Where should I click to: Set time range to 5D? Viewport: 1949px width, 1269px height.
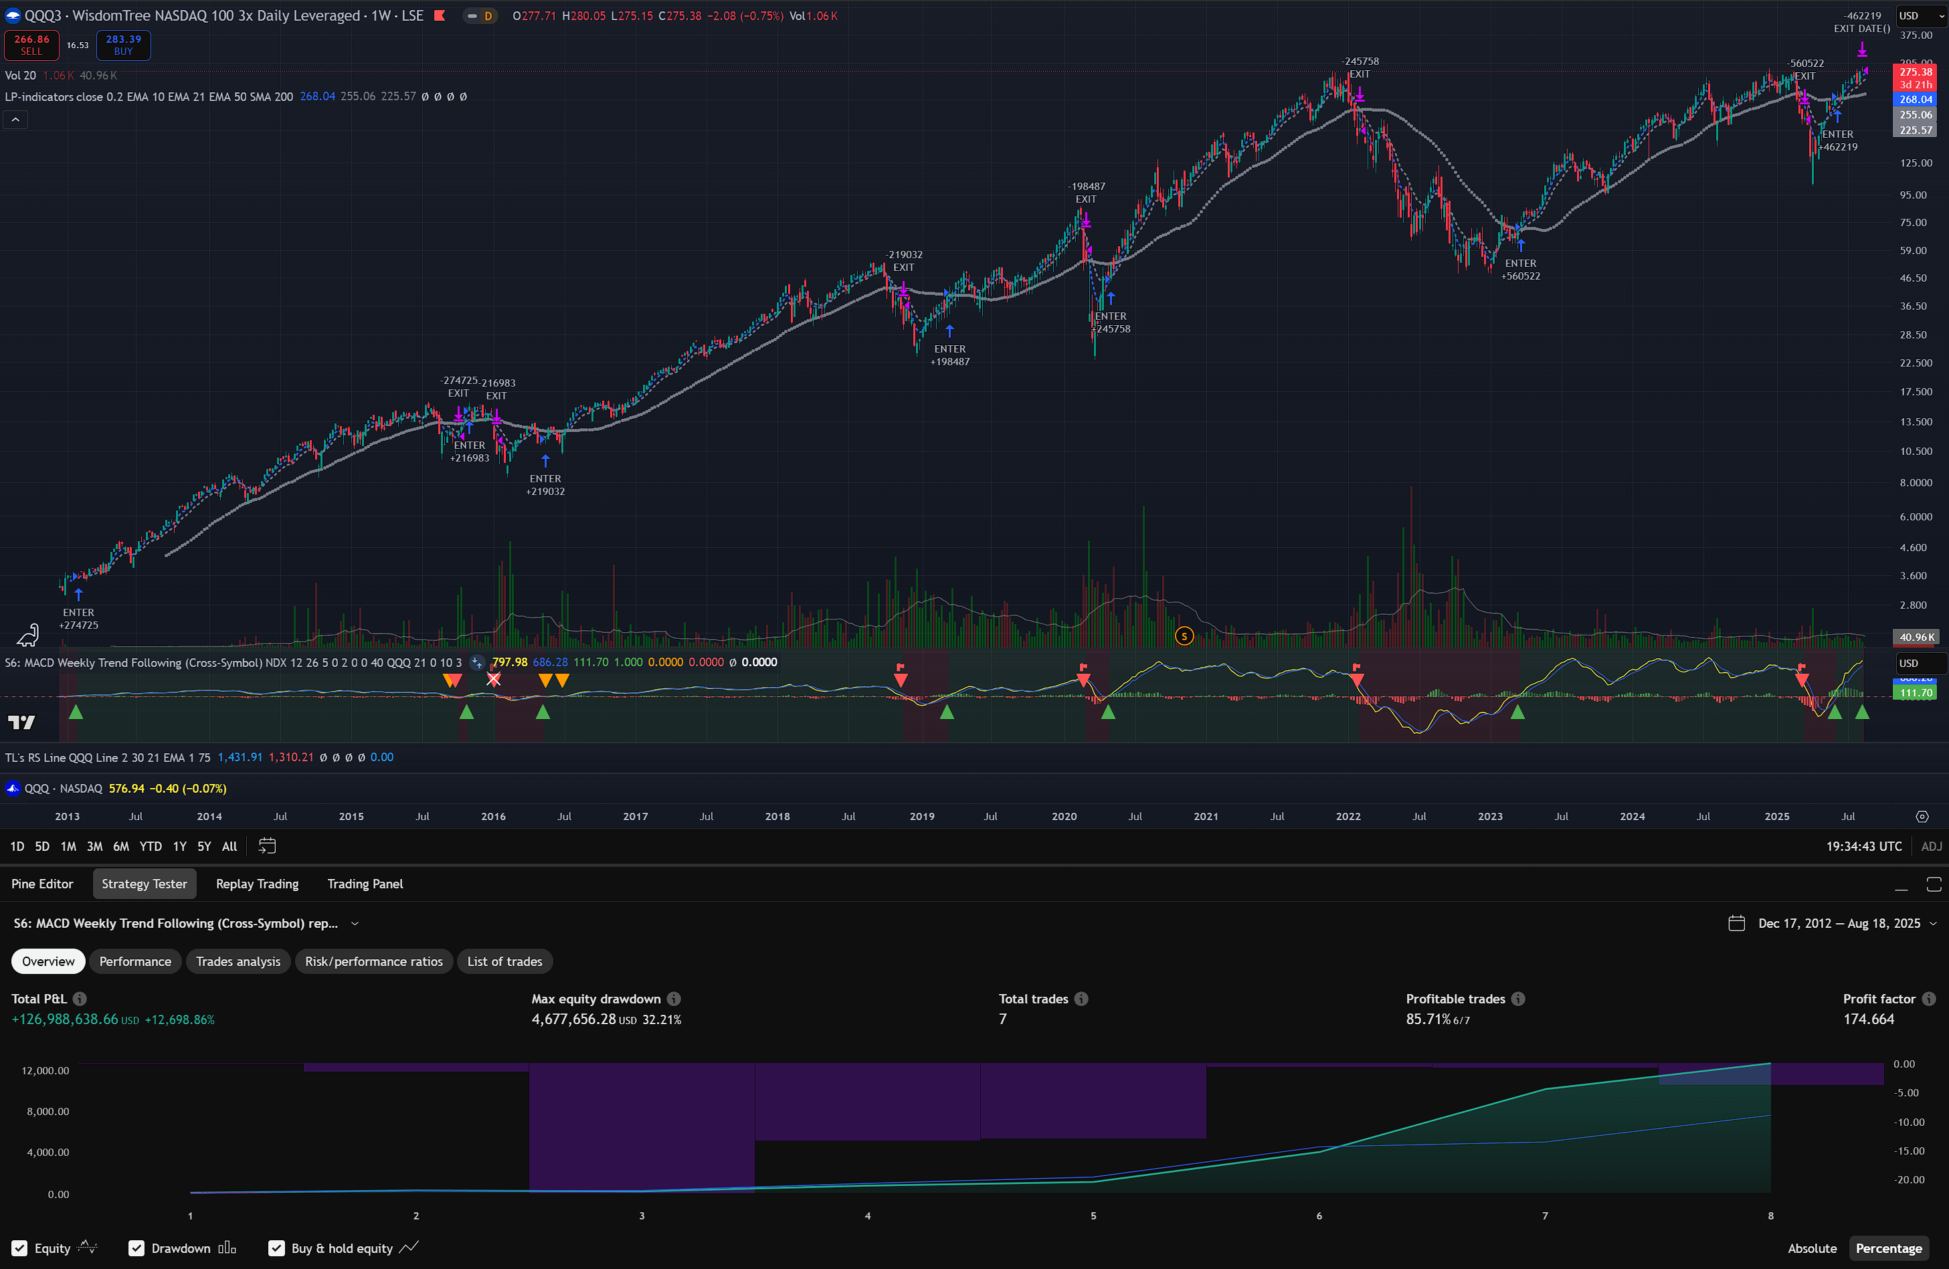click(x=43, y=846)
